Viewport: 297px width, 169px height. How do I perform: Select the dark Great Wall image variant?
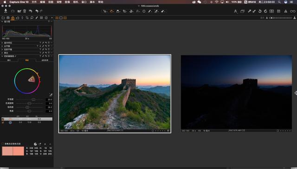point(236,92)
